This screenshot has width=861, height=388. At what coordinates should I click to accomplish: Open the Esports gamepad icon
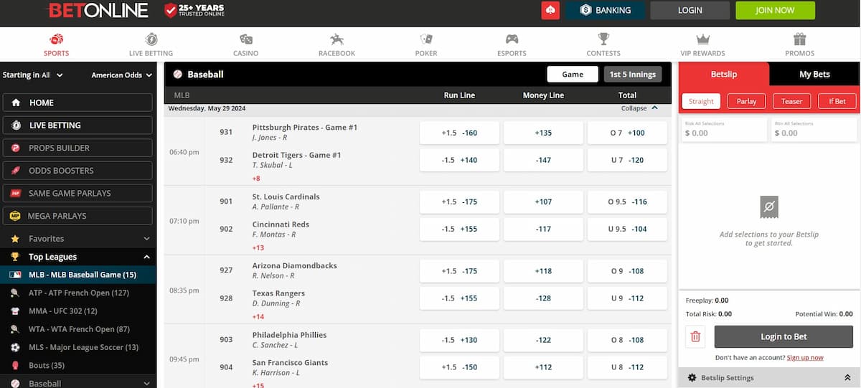512,39
